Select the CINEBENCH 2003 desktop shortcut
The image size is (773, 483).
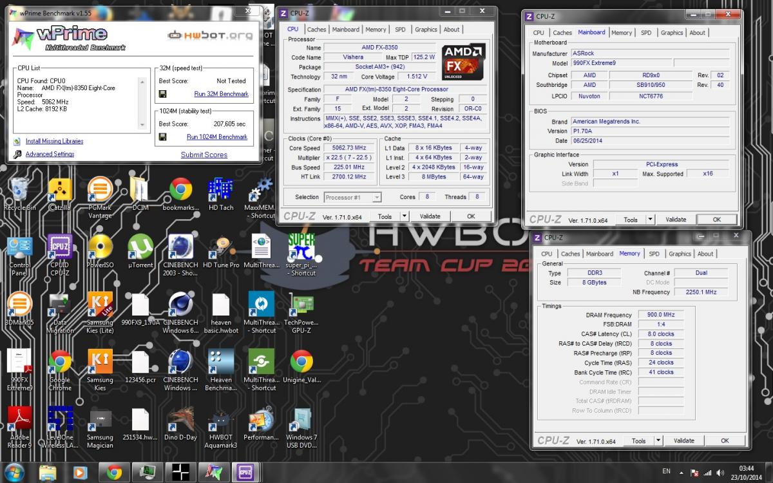point(180,256)
